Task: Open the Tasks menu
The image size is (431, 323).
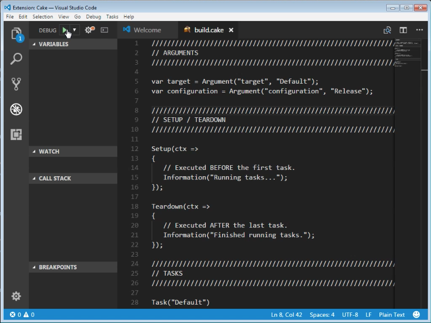Action: 112,17
